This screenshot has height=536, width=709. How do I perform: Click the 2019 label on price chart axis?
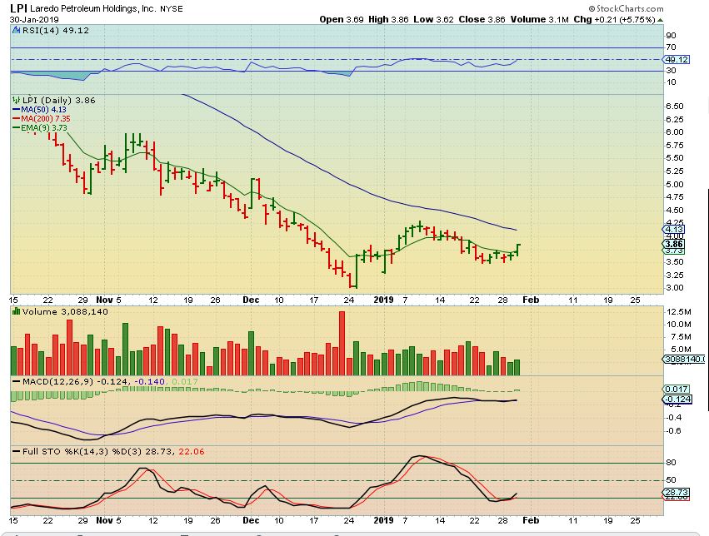[x=383, y=300]
